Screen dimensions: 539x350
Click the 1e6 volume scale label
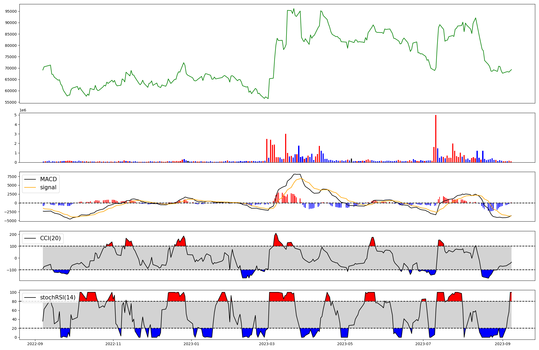(x=23, y=110)
